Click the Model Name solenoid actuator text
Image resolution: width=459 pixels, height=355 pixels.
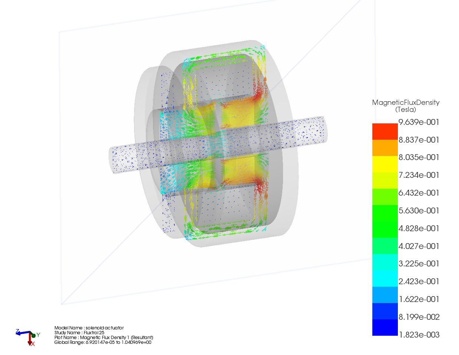click(89, 328)
